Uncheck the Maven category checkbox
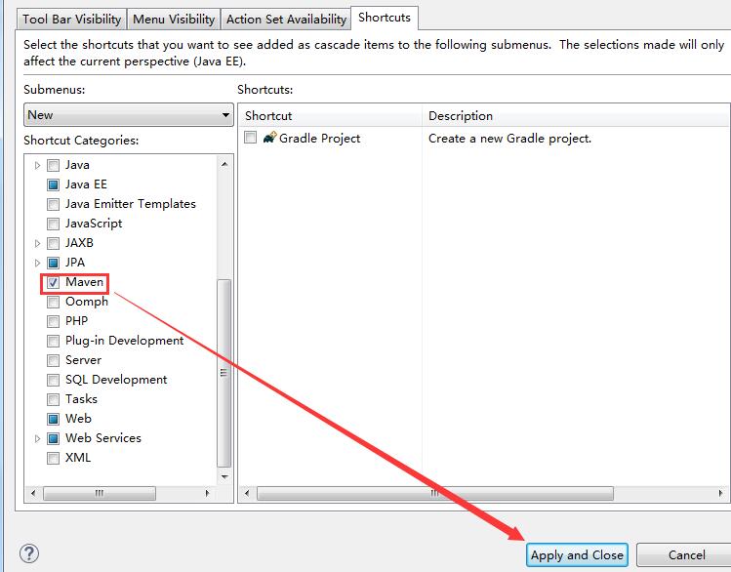The width and height of the screenshot is (731, 572). [x=53, y=282]
